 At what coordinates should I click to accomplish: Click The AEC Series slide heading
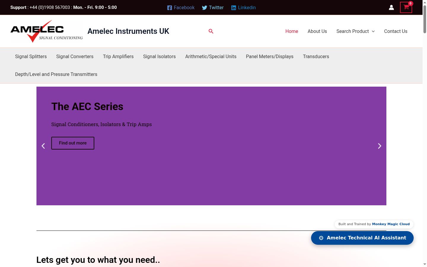pos(87,107)
